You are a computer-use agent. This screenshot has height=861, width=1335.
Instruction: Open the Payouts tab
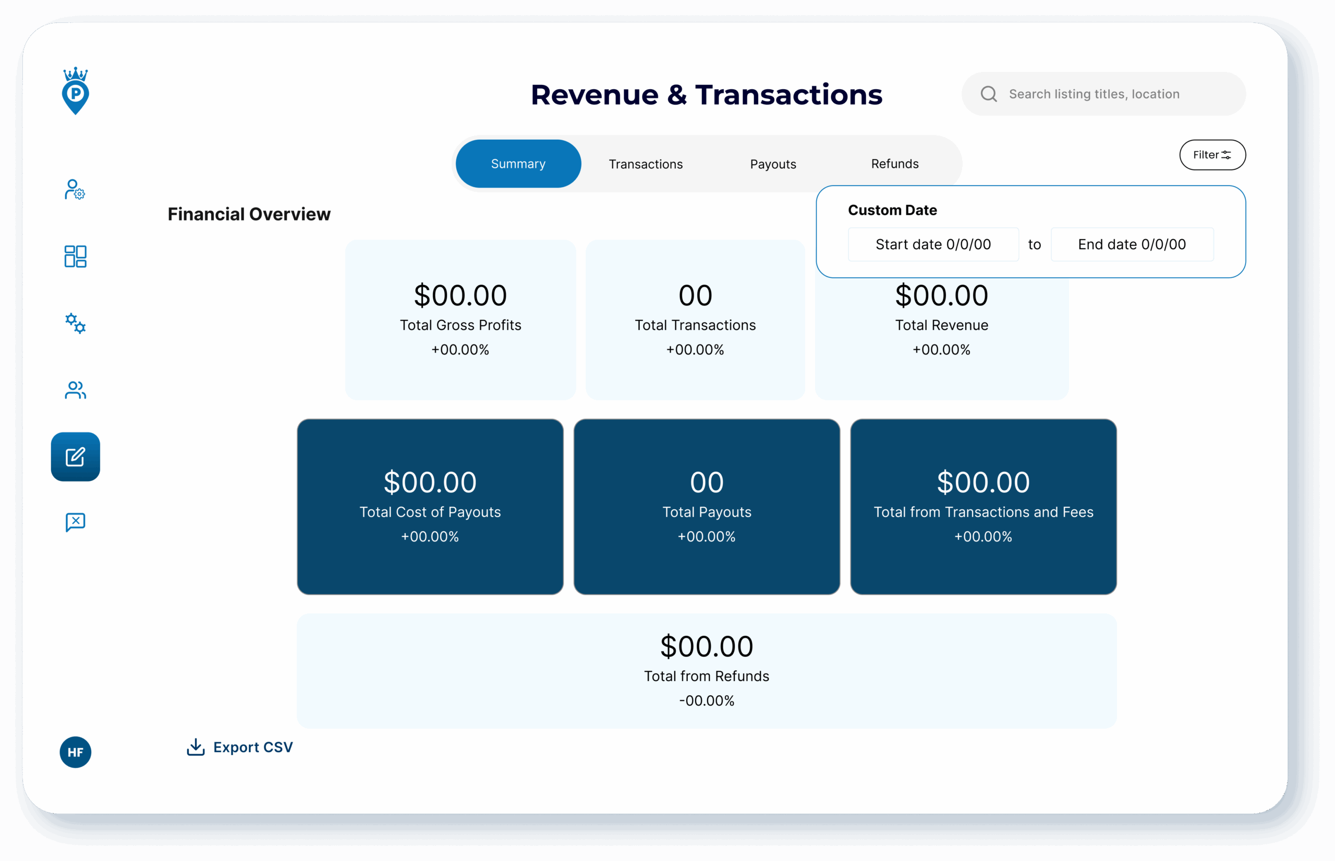(773, 164)
